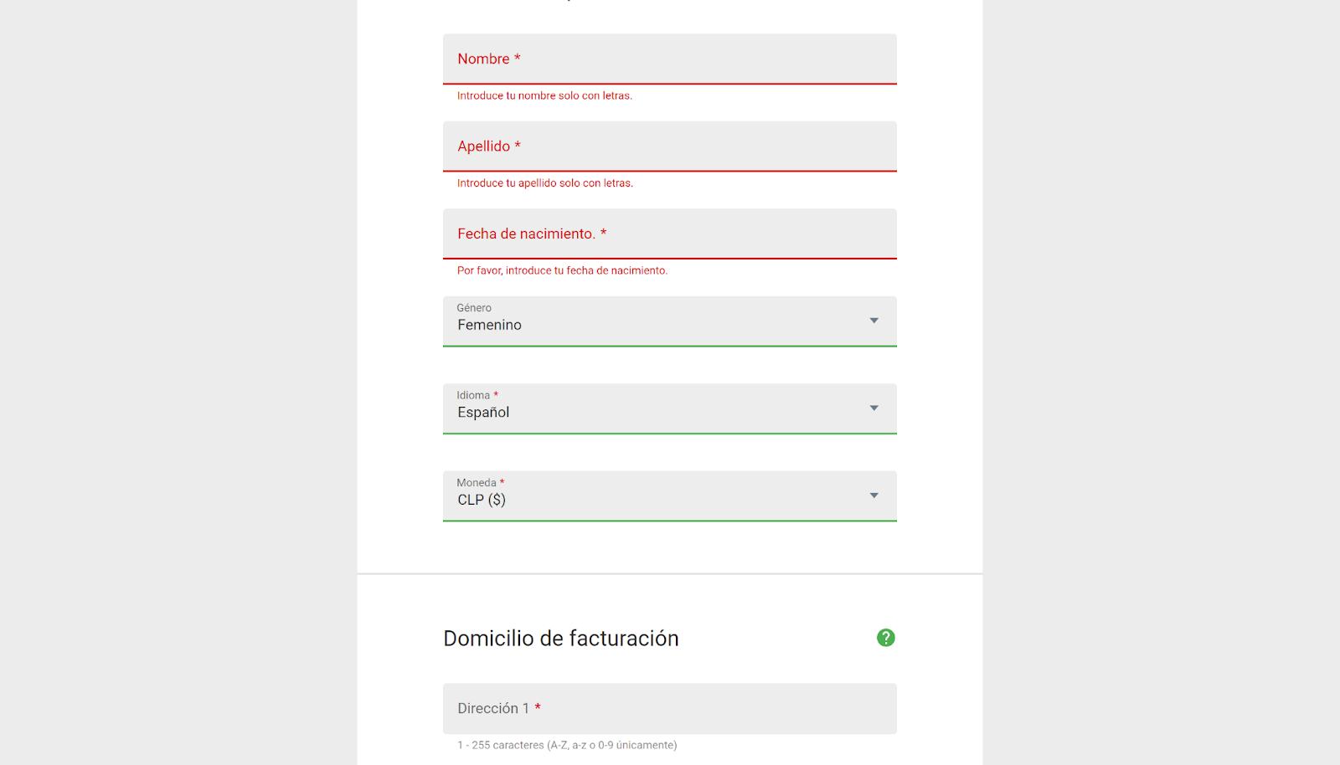Viewport: 1340px width, 765px height.
Task: Open the Moneda select showing CLP ($)
Action: 669,495
